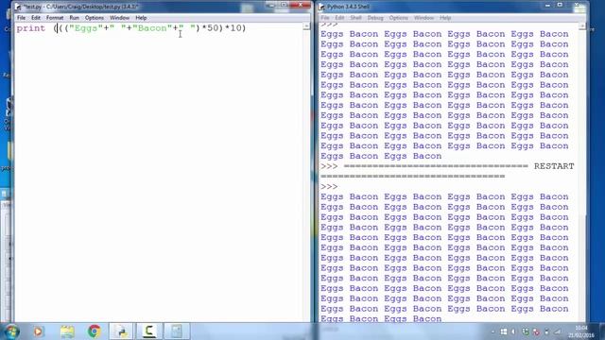Open the Edit menu in test.py editor
Viewport: 605px width, 340px height.
tap(36, 18)
